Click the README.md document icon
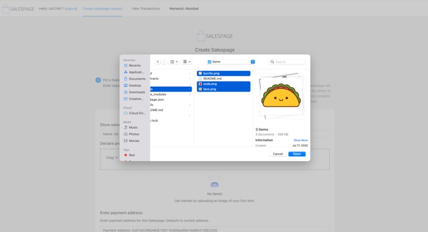The image size is (428, 232). (x=200, y=78)
